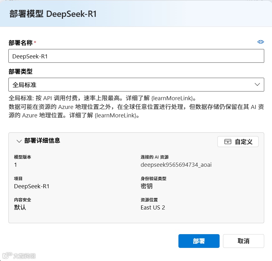This screenshot has height=261, width=272.
Task: Click the 模型版本 label
Action: [x=22, y=157]
